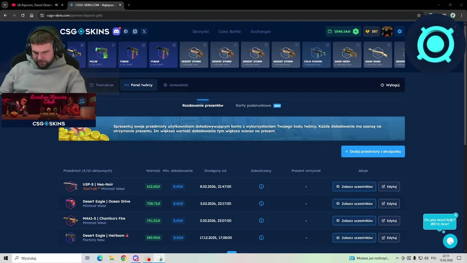Open Task View on taskbar
Viewport: 467px width, 263px height.
[88, 258]
